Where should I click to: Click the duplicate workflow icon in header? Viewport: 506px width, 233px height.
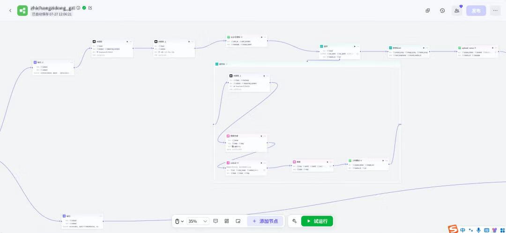click(x=428, y=10)
